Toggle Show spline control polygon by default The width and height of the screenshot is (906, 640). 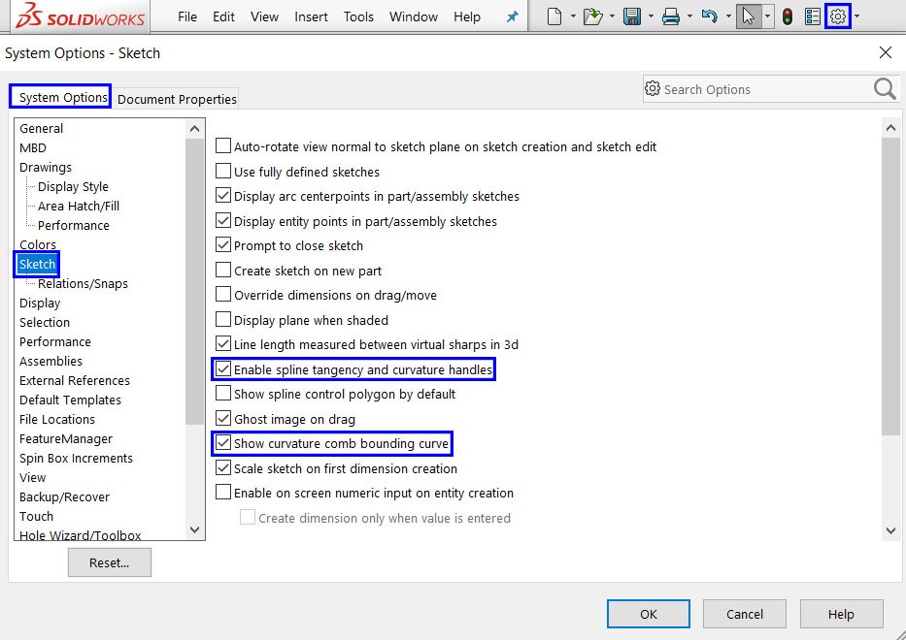(x=223, y=394)
